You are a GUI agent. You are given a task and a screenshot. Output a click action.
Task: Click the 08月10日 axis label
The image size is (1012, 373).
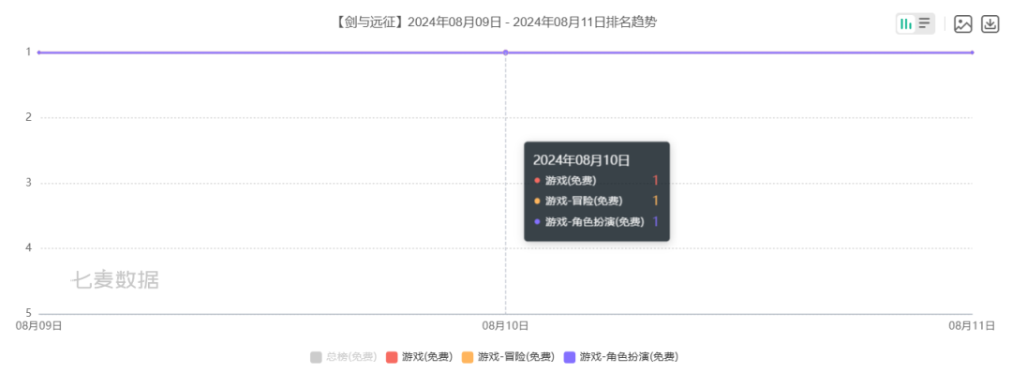[505, 326]
